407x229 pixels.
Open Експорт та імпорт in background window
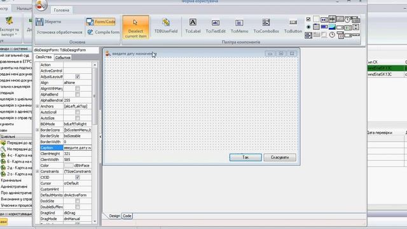pos(10,27)
